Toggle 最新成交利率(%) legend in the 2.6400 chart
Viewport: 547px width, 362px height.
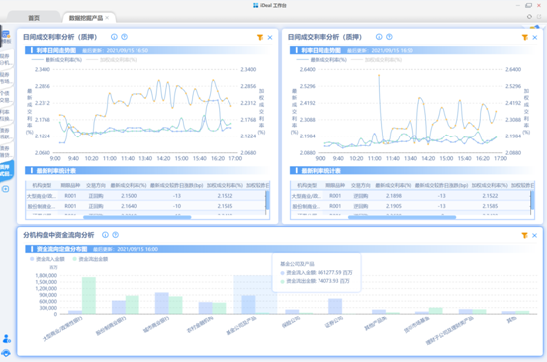point(321,60)
